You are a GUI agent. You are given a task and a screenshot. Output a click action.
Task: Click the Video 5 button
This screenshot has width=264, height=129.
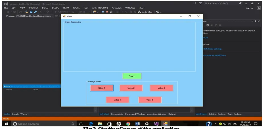tap(150, 100)
